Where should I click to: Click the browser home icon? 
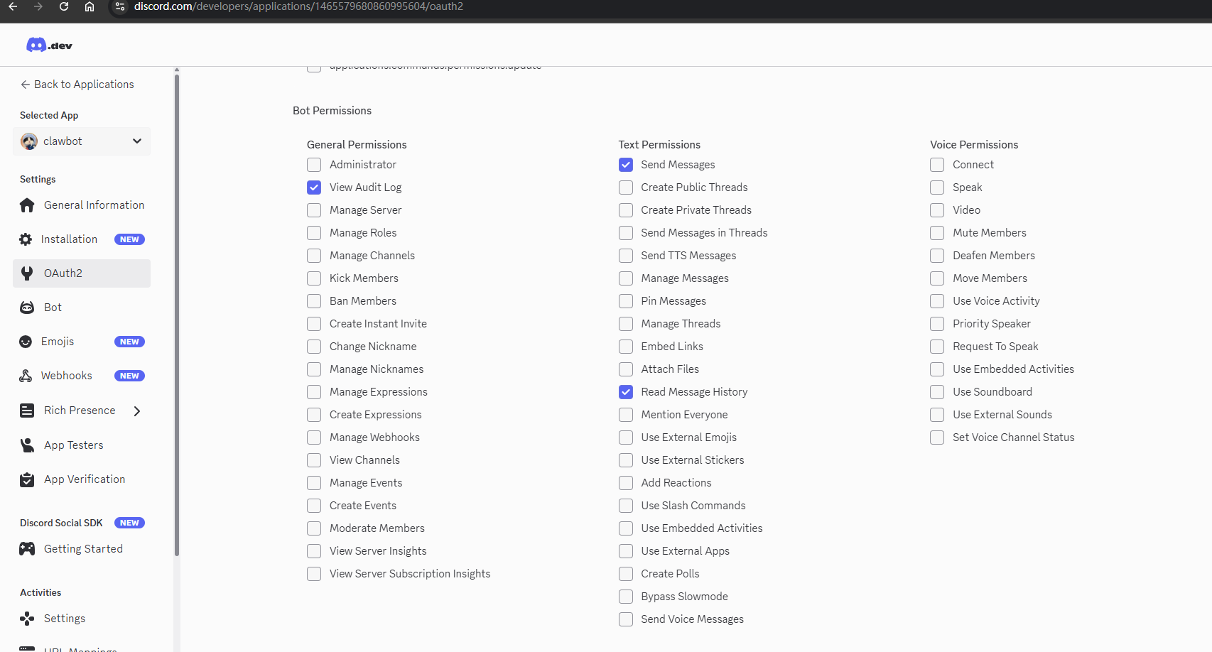coord(90,6)
